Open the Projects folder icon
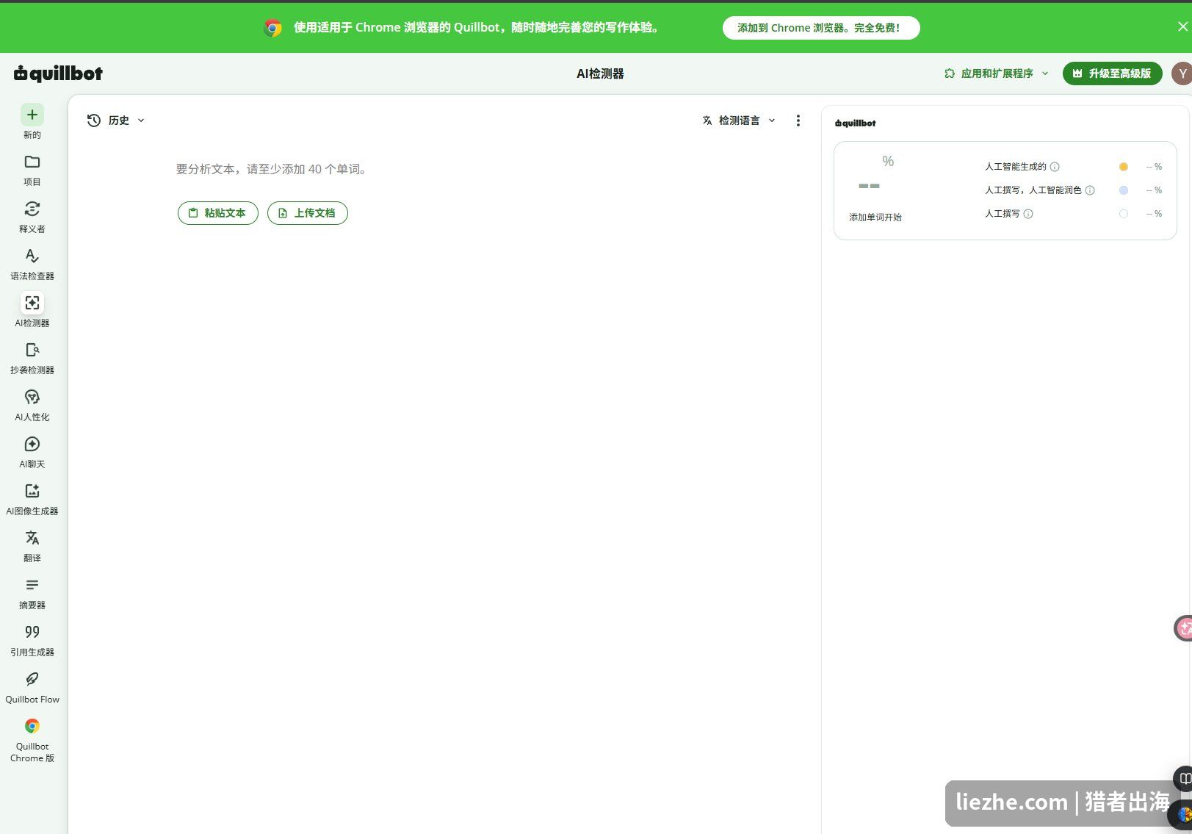The height and width of the screenshot is (834, 1192). coord(32,162)
